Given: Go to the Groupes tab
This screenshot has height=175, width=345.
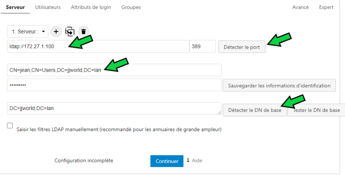Looking at the screenshot, I should point(131,7).
